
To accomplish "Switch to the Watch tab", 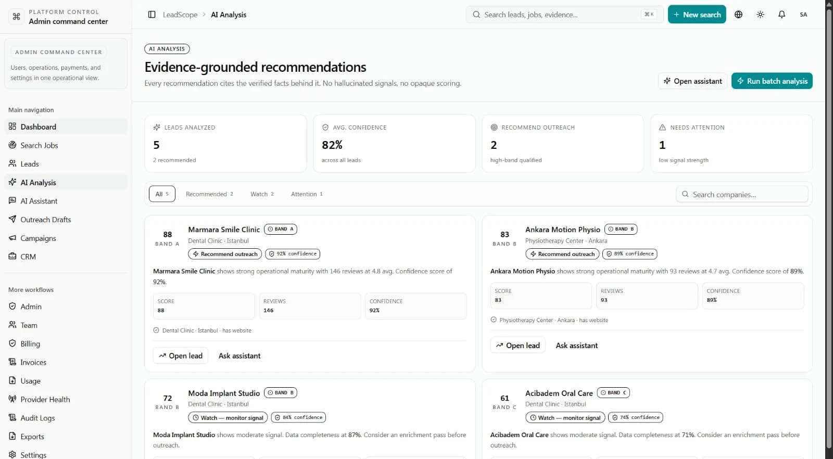I will [262, 194].
